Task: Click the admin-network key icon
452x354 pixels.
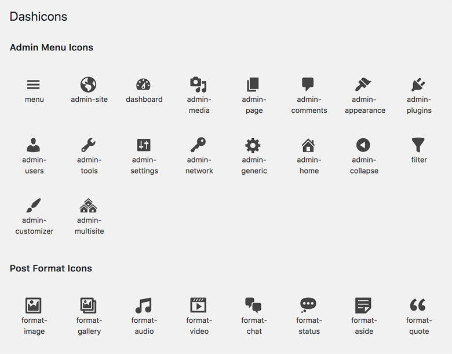Action: click(x=199, y=145)
